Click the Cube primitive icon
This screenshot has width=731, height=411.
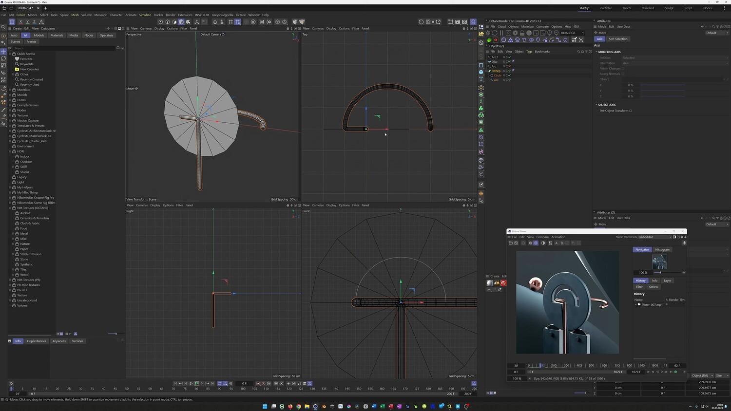(x=481, y=72)
